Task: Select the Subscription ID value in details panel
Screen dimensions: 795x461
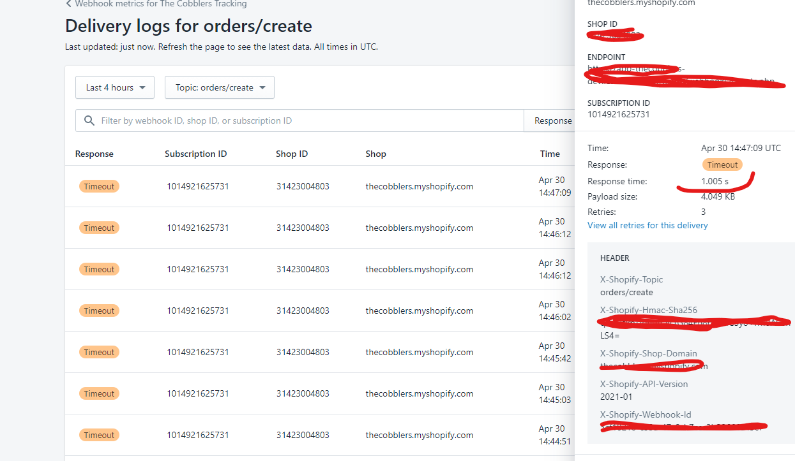Action: click(618, 114)
